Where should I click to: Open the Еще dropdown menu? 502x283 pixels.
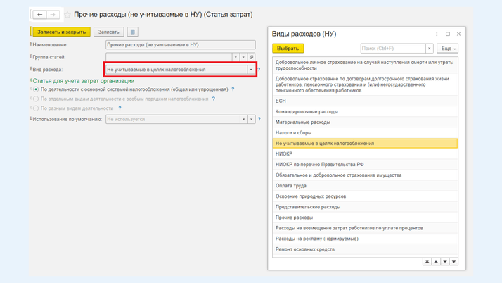point(448,49)
